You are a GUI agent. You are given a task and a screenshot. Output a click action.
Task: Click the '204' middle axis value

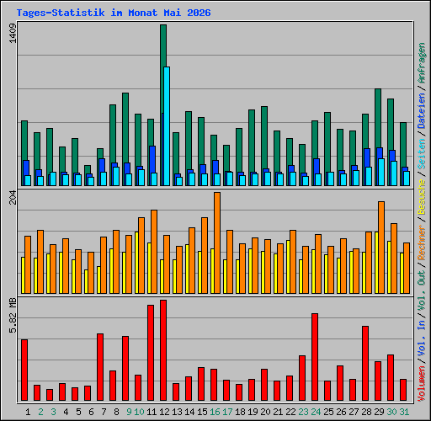[x=13, y=197]
